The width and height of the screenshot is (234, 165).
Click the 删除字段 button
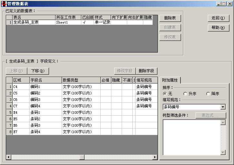click(147, 71)
